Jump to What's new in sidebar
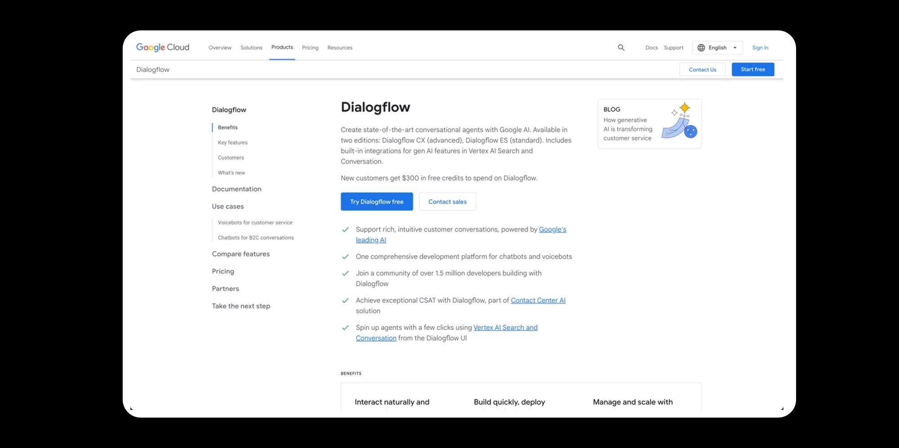This screenshot has height=448, width=899. point(231,172)
